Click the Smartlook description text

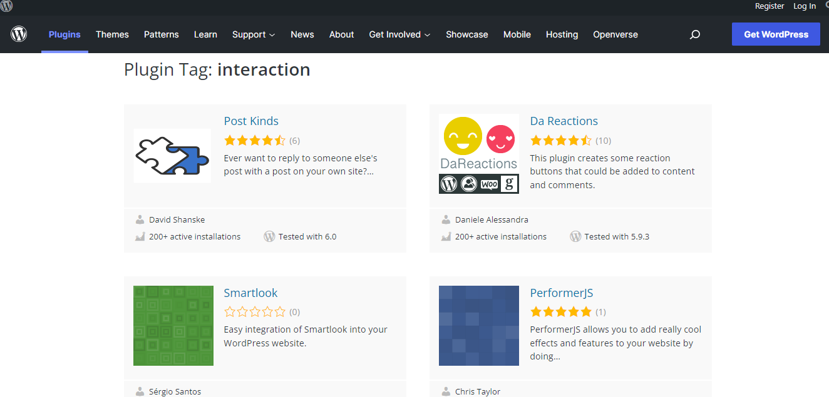[306, 336]
